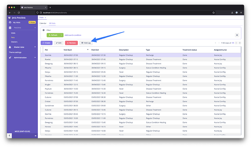Switch to the Calendar tab
Image resolution: width=251 pixels, height=147 pixels.
43,23
